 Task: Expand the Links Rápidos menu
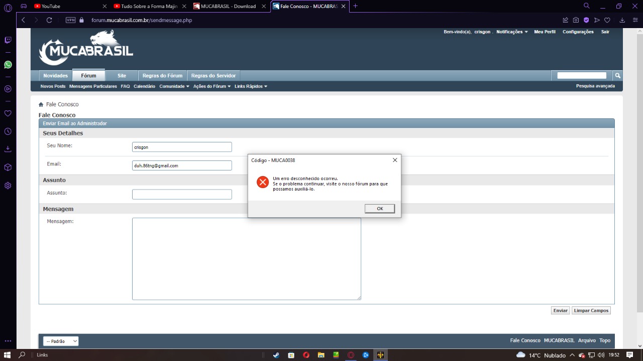click(x=251, y=86)
